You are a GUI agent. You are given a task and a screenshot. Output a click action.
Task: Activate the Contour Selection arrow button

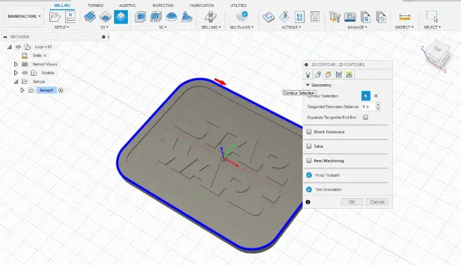(x=366, y=96)
